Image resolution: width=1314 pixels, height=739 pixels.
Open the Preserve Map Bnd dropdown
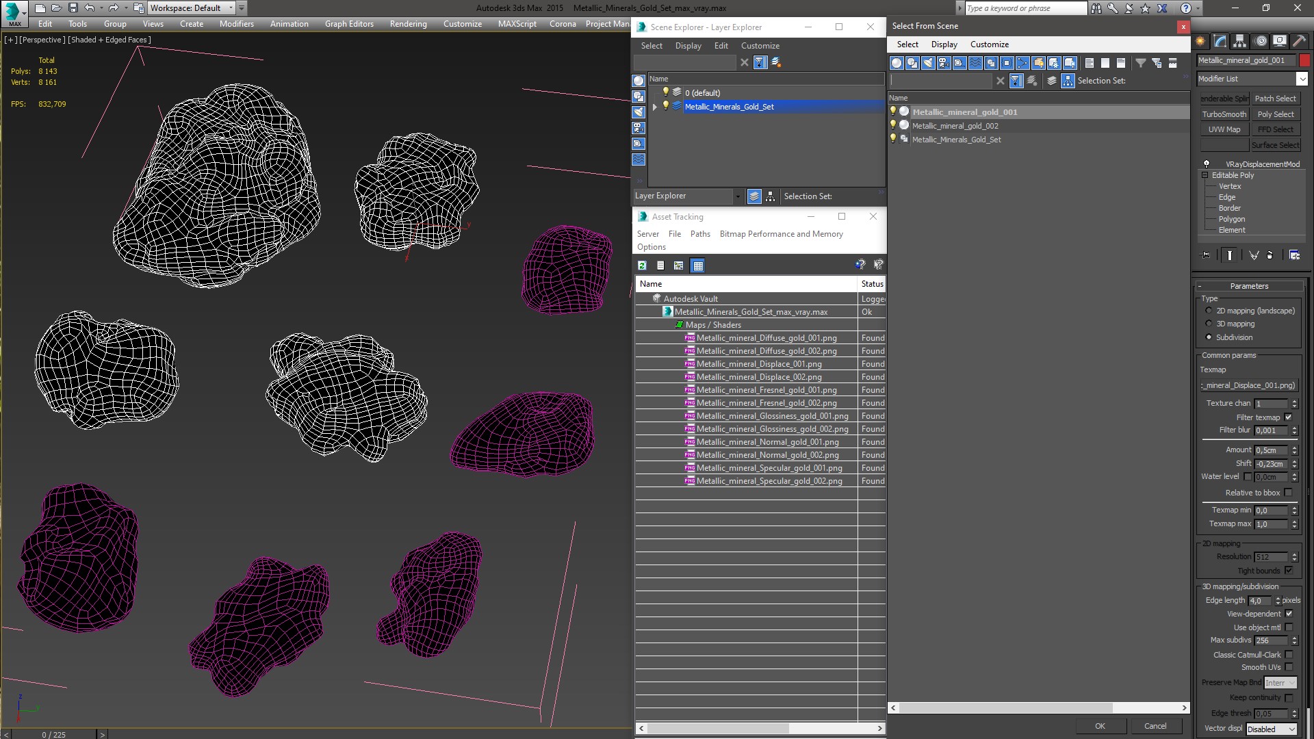click(x=1280, y=683)
